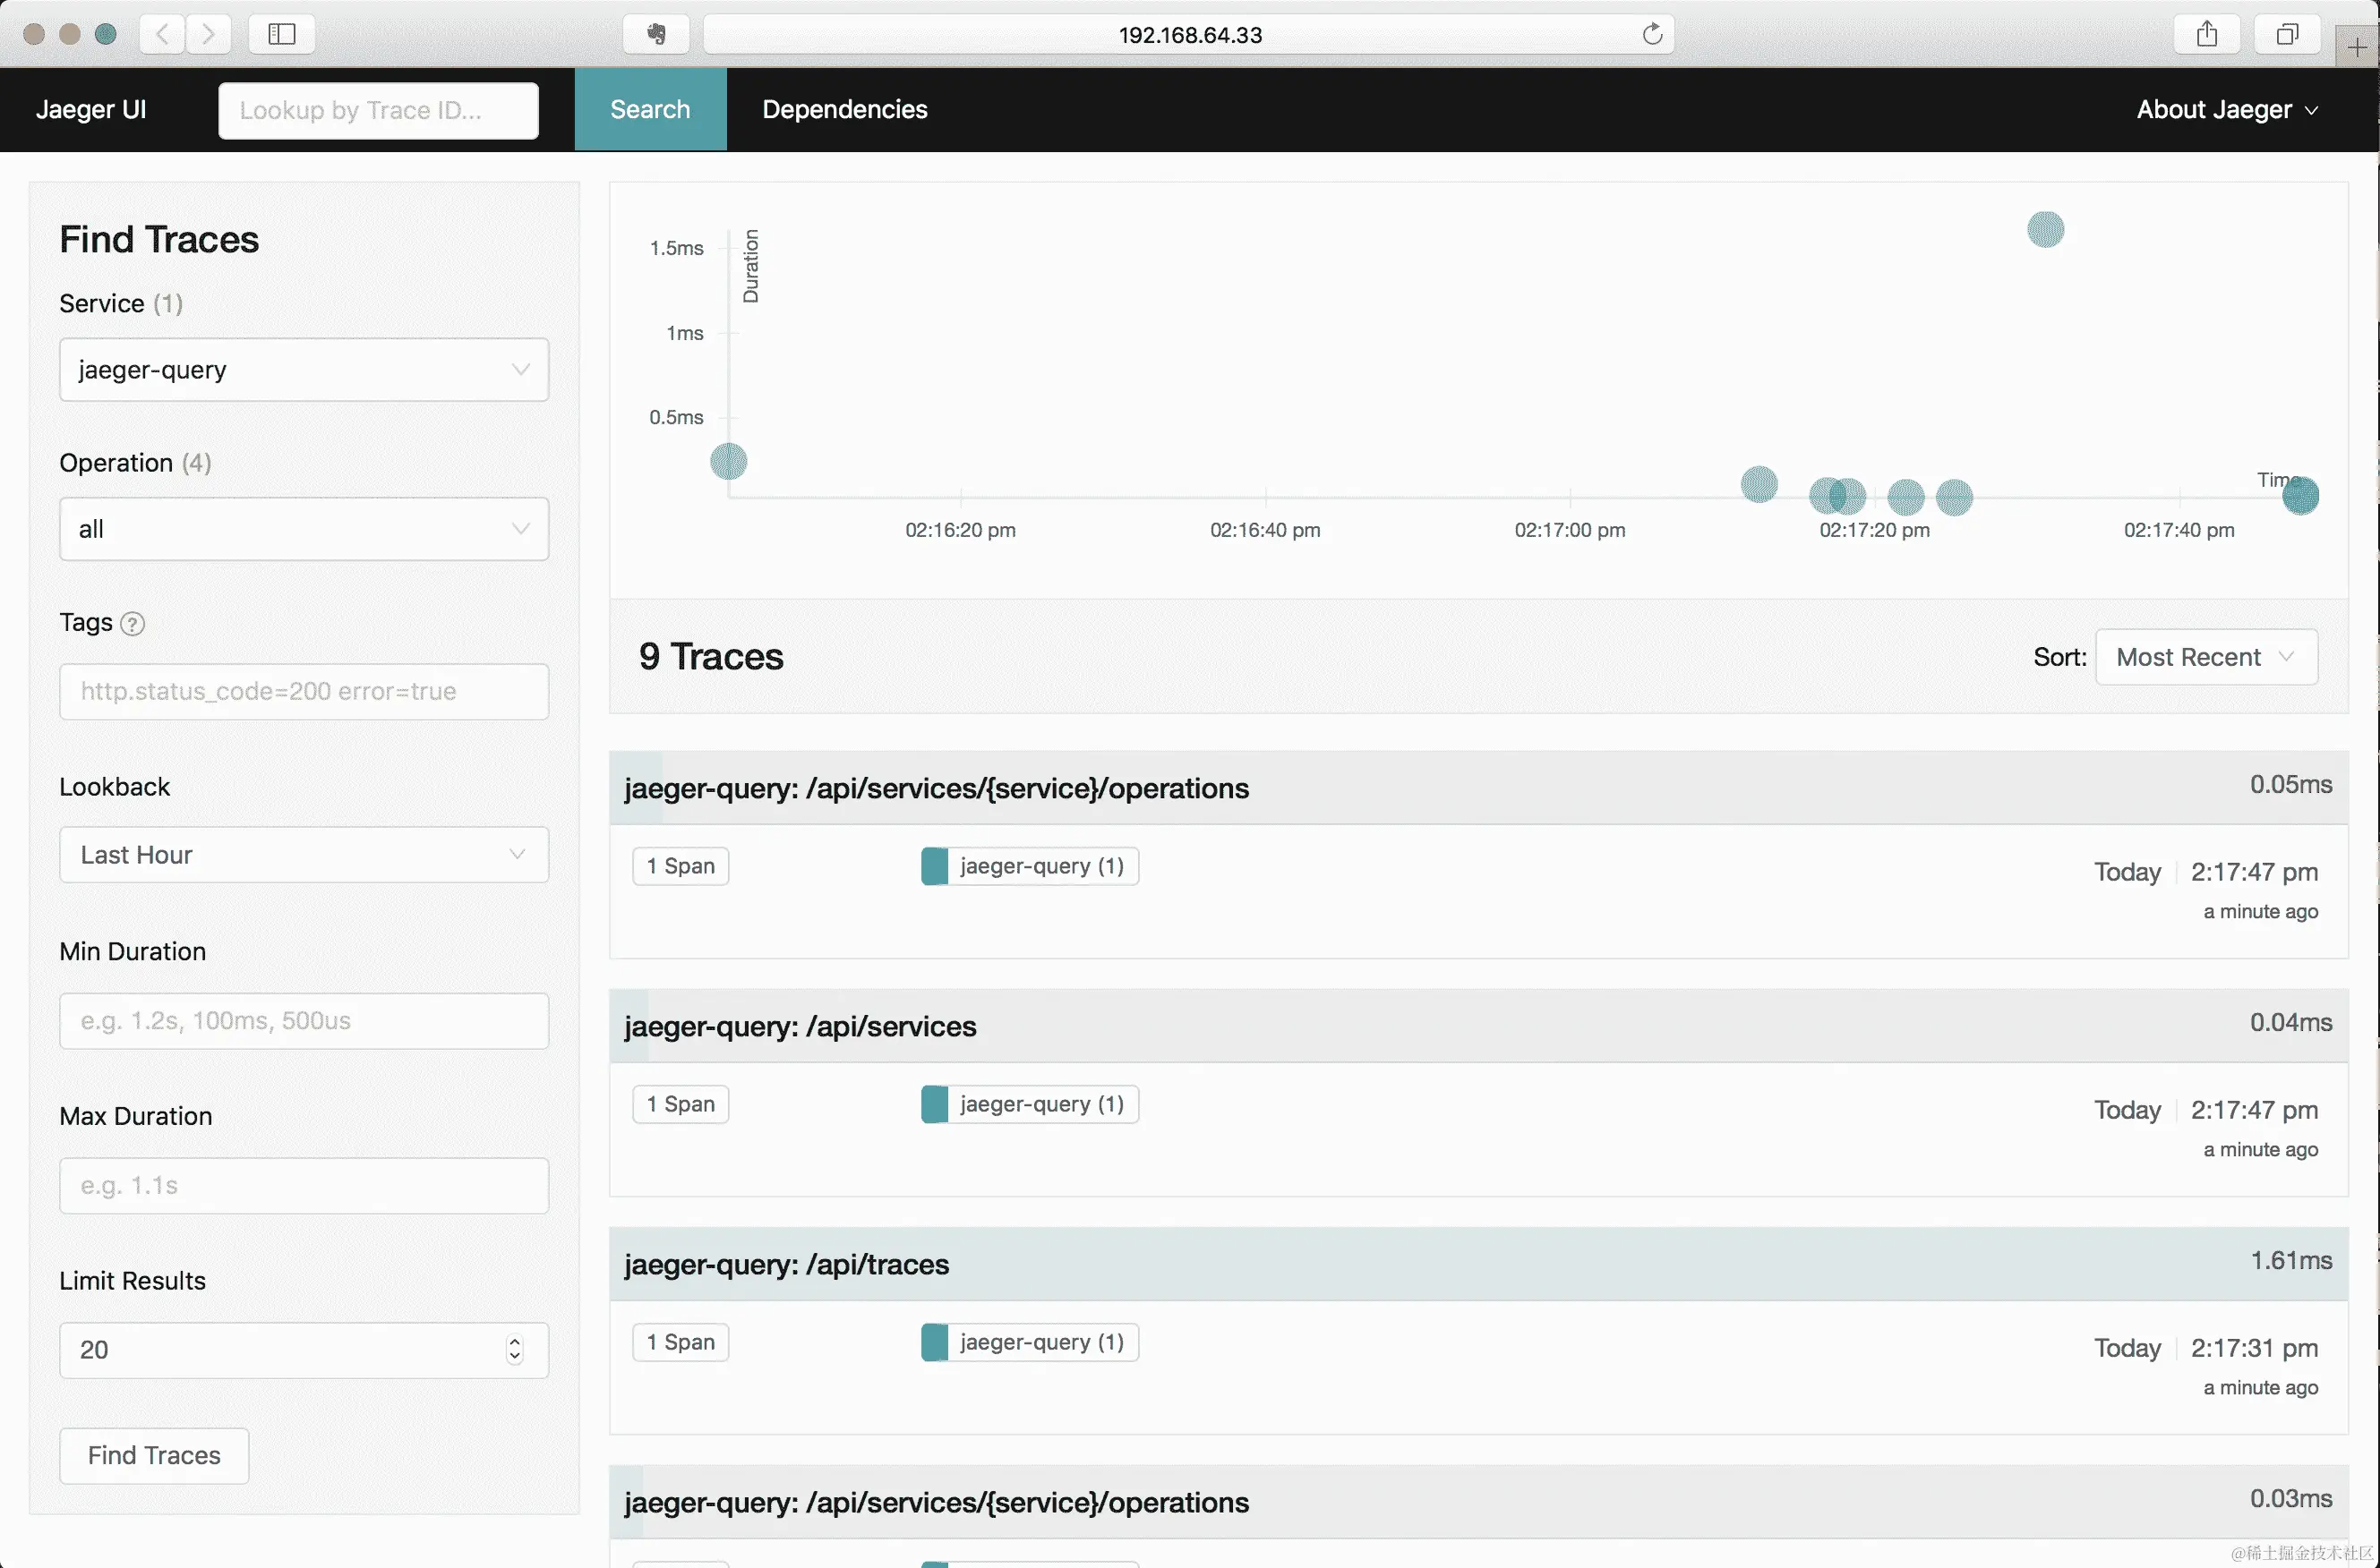This screenshot has width=2380, height=1568.
Task: Open a new tab with plus
Action: (2356, 47)
